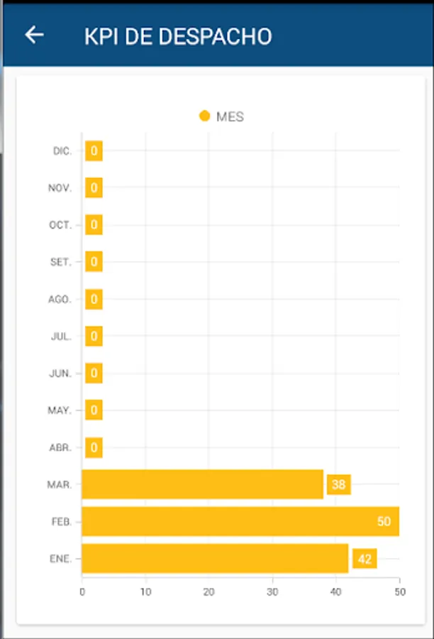Tap the DIC. zero value label
This screenshot has height=639, width=434.
94,151
